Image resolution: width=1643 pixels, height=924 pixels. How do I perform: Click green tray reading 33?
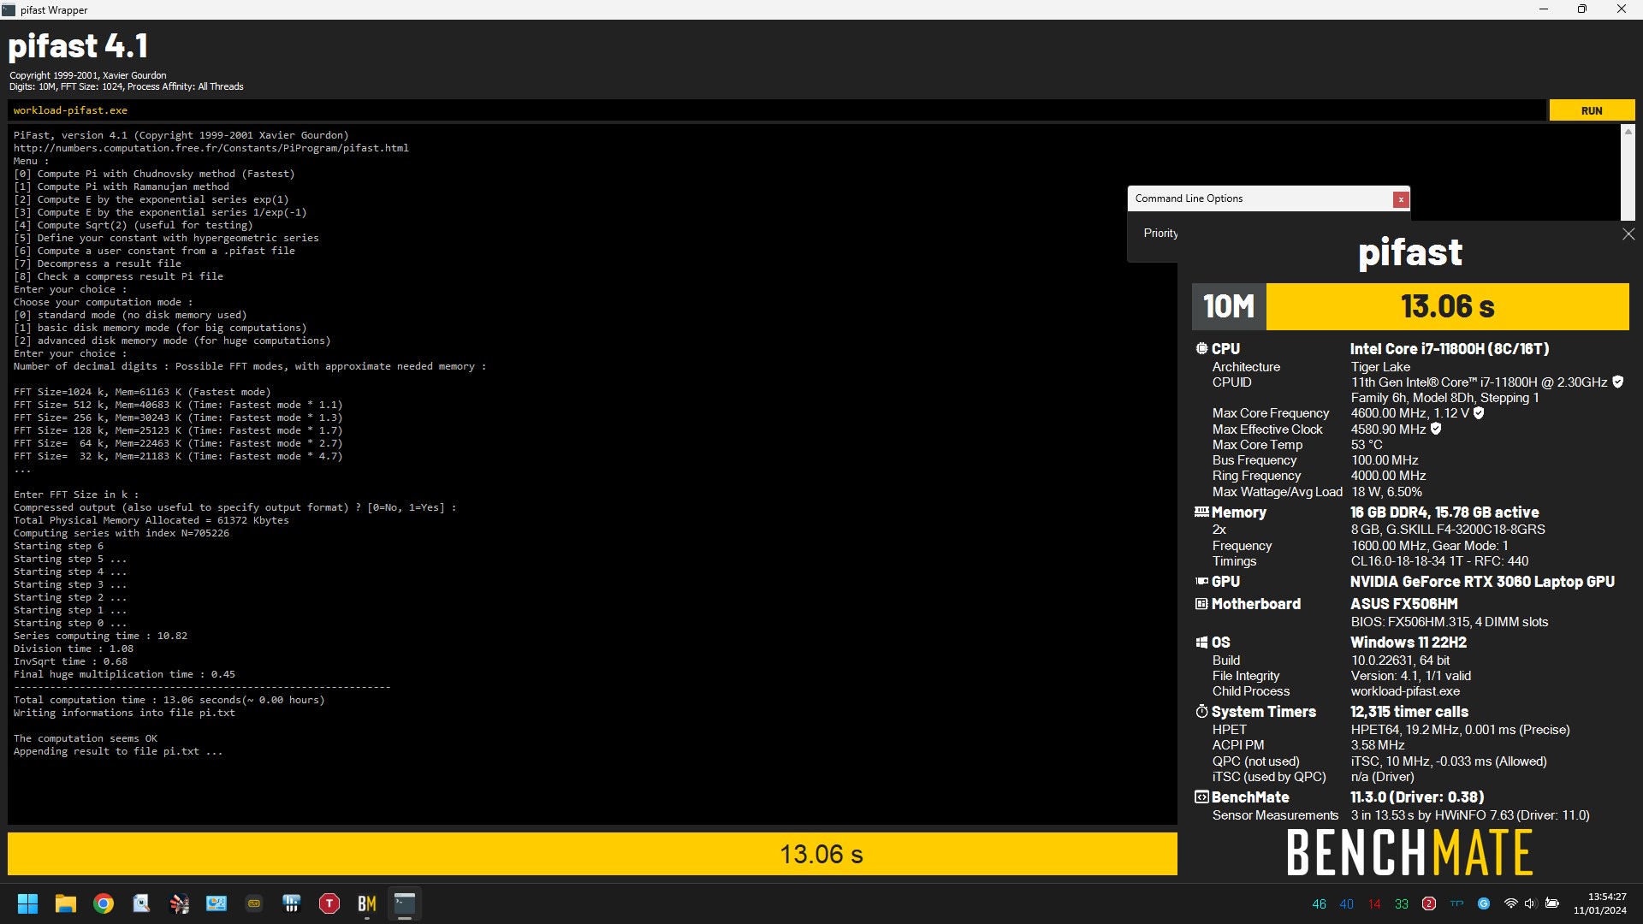[1401, 904]
